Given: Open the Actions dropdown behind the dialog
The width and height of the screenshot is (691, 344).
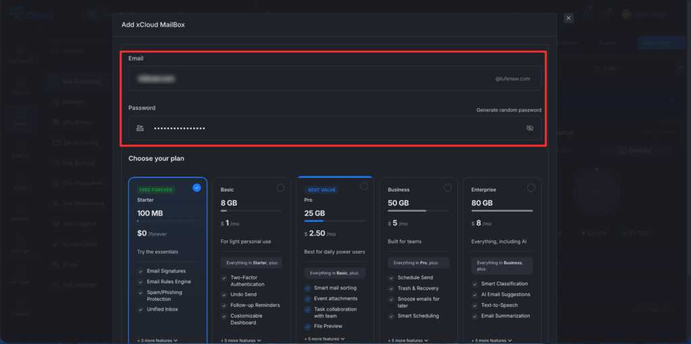Looking at the screenshot, I should coord(611,42).
